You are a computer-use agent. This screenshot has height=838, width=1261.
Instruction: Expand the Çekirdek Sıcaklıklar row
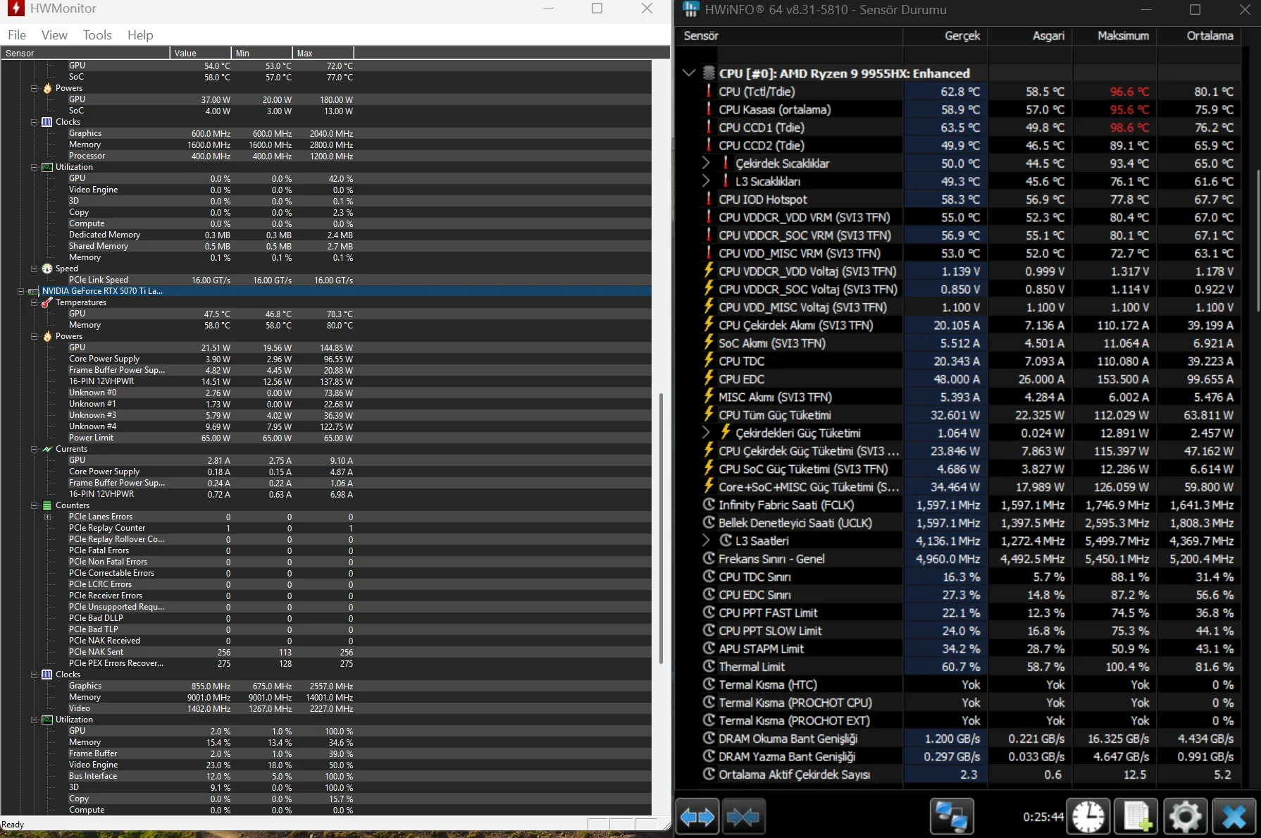coord(706,163)
